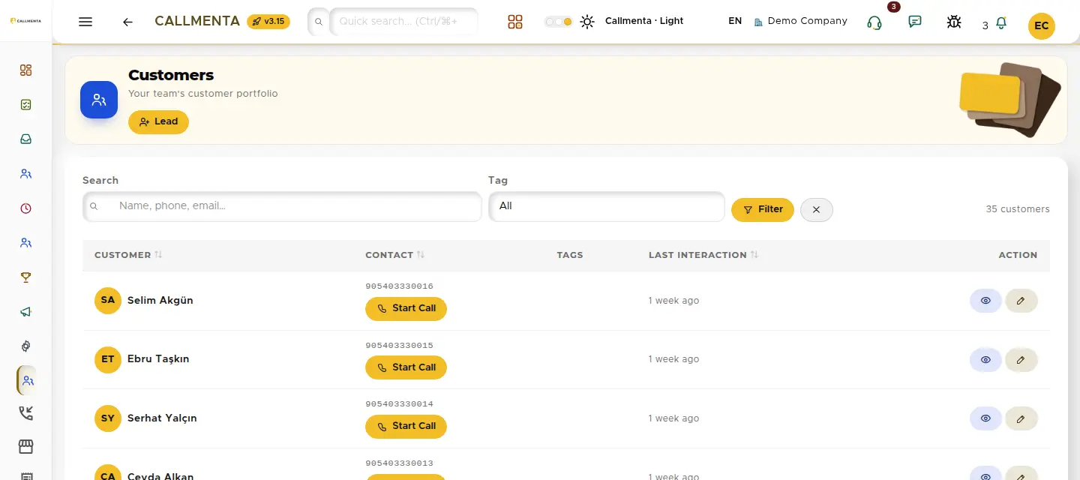Toggle the three-dot theme switch
Image resolution: width=1080 pixels, height=480 pixels.
pyautogui.click(x=558, y=22)
